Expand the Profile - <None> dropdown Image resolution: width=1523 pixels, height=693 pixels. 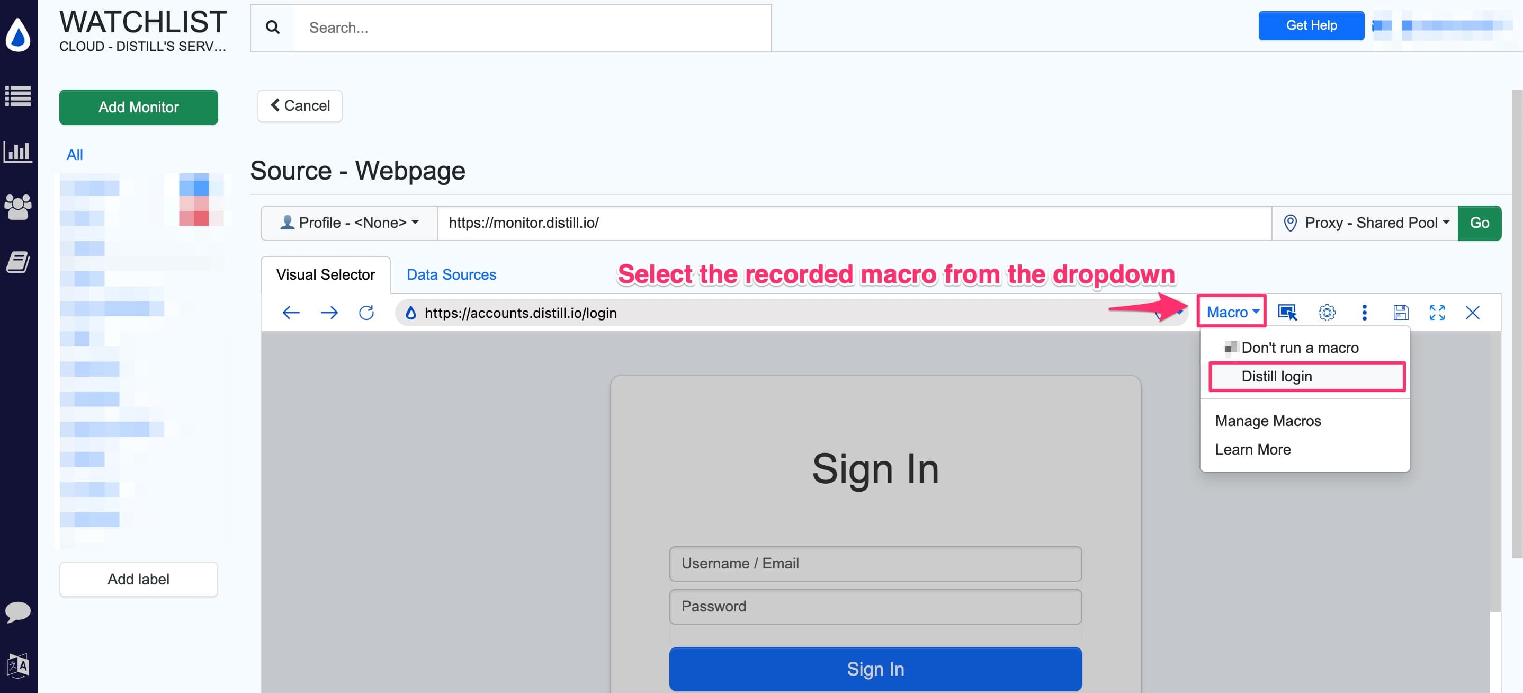tap(350, 223)
